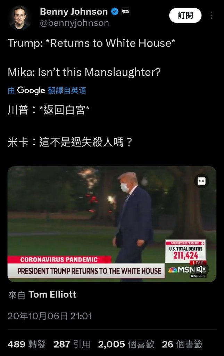The image size is (224, 356).
Task: View the 2,005 個喜歡 likes list
Action: [126, 344]
